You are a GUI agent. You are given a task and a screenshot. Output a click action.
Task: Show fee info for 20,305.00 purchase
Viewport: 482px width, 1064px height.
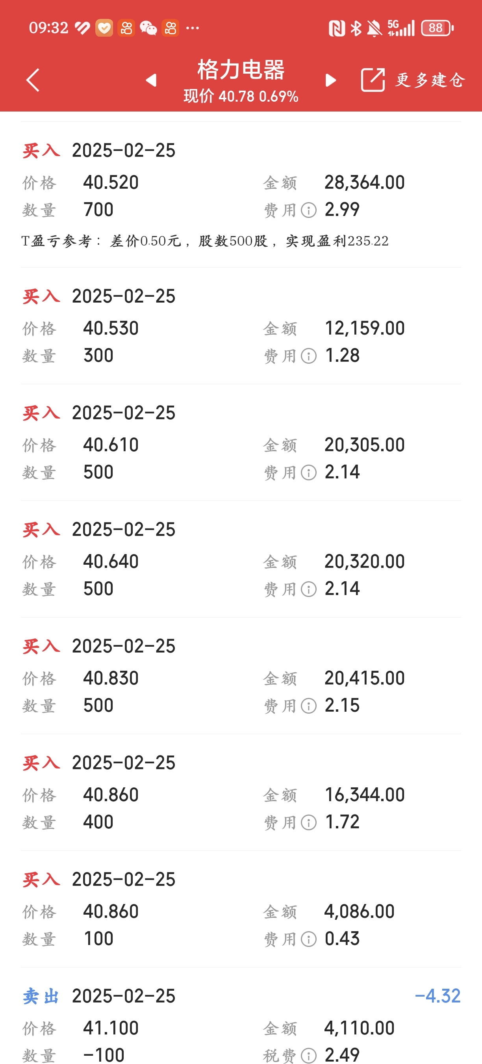tap(309, 472)
